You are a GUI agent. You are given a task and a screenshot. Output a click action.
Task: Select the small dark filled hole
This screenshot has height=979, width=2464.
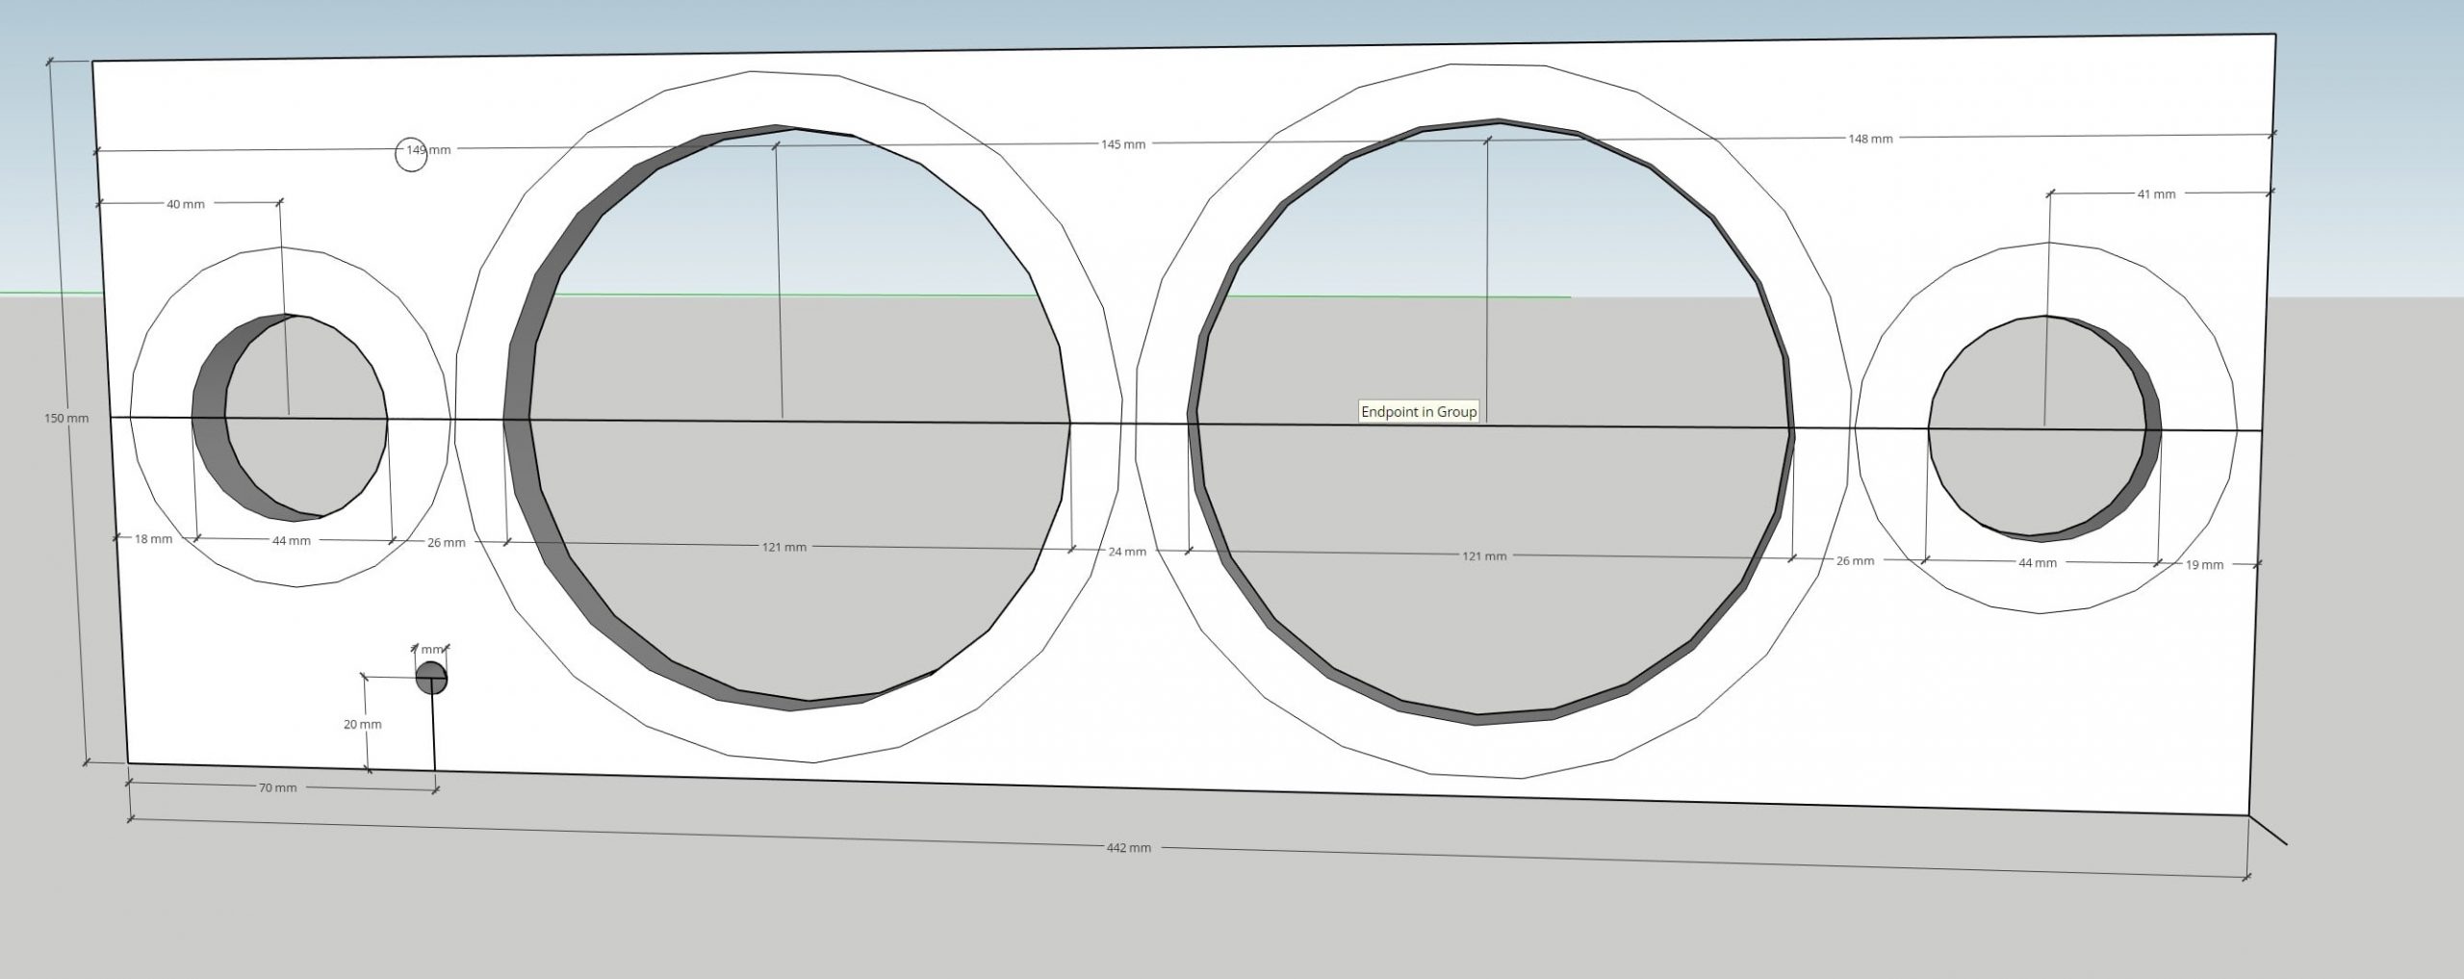tap(431, 677)
